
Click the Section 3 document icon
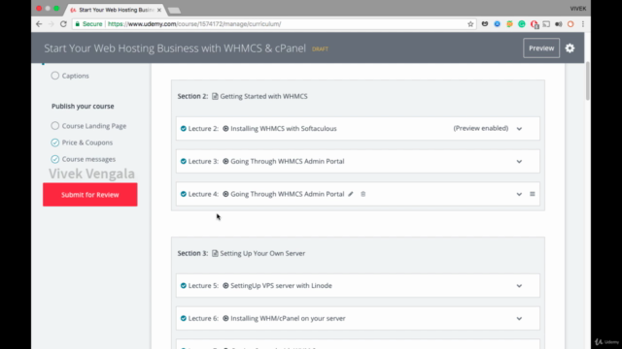[215, 253]
